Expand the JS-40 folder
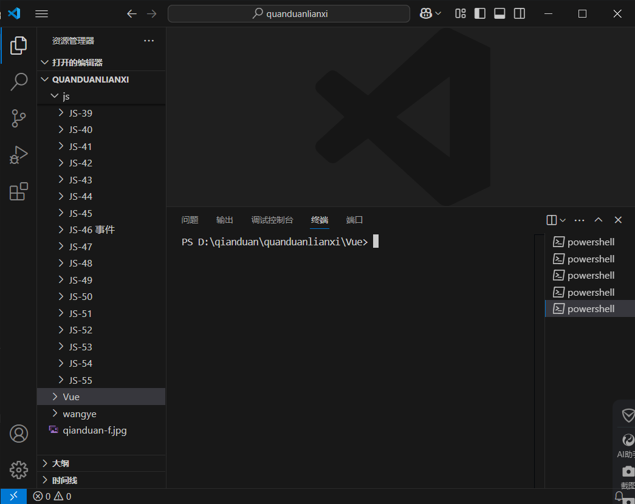 pyautogui.click(x=61, y=129)
